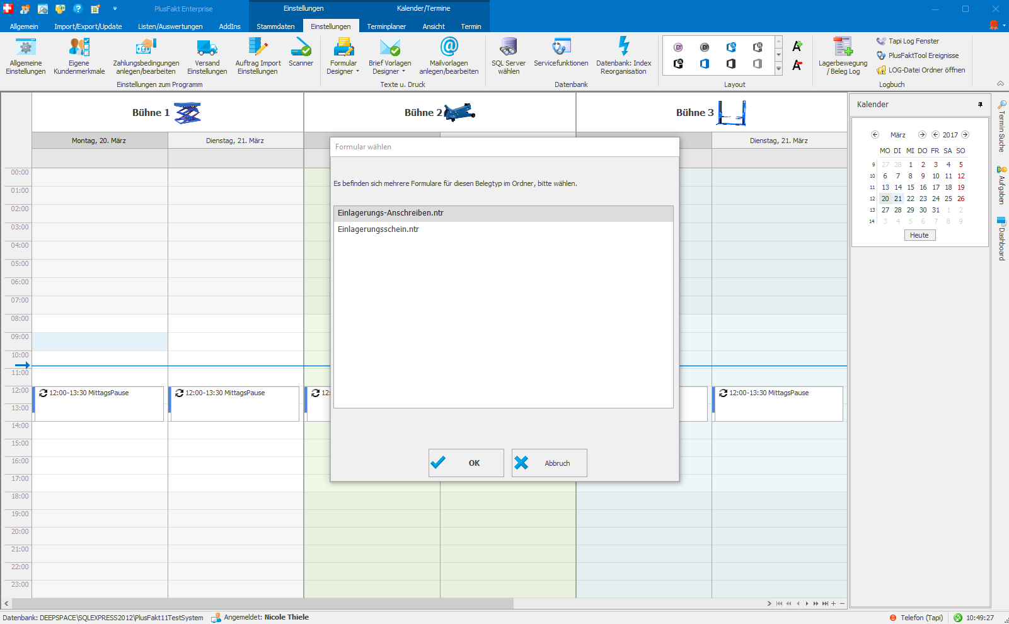Open Lagerbewegung / Beleg Log
Viewport: 1009px width, 624px height.
coord(843,56)
